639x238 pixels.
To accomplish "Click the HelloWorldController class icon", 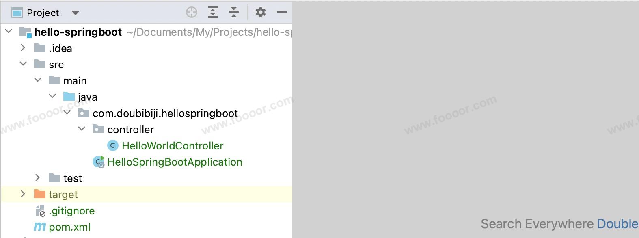I will pyautogui.click(x=112, y=146).
